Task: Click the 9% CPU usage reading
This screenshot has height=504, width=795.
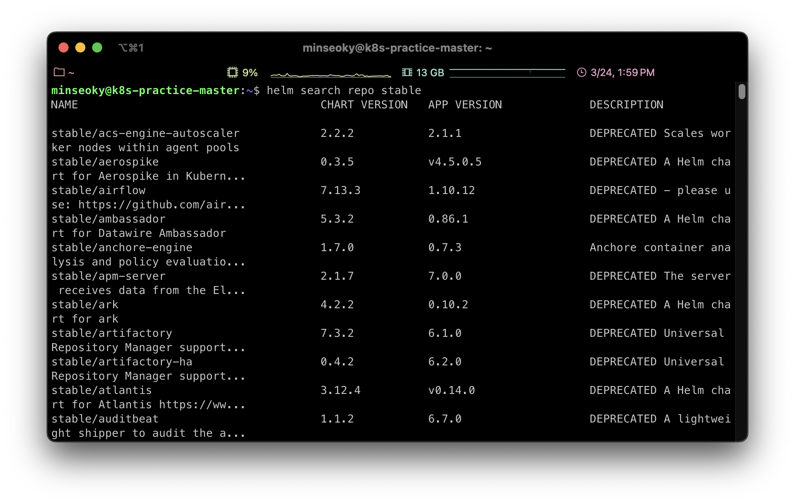Action: (x=250, y=73)
